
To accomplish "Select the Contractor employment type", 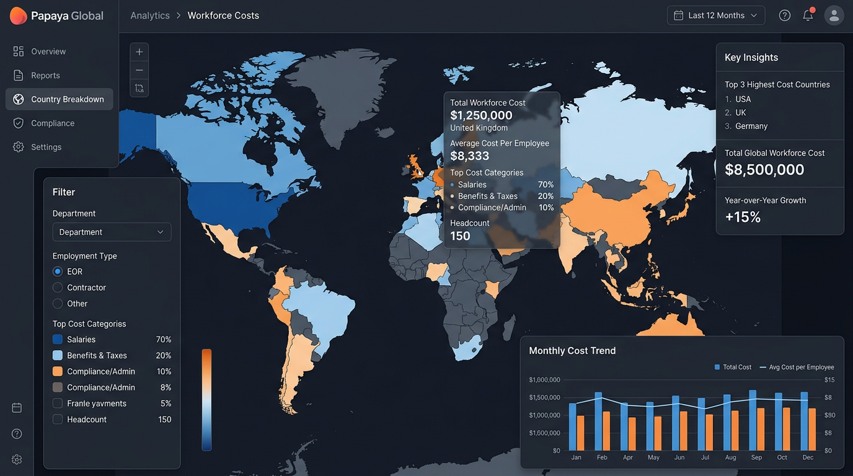I will click(58, 288).
